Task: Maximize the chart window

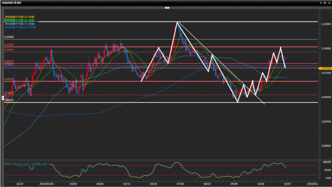Action: 325,2
